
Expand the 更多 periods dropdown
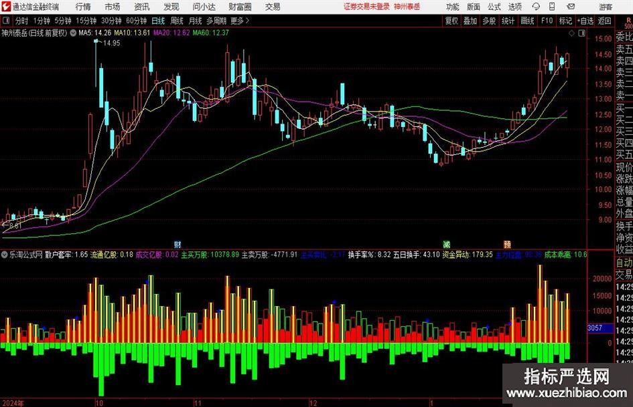coord(240,21)
